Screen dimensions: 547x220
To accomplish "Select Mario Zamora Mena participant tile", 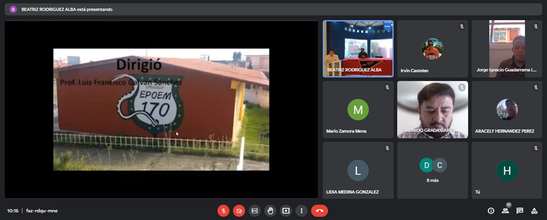I will point(358,109).
